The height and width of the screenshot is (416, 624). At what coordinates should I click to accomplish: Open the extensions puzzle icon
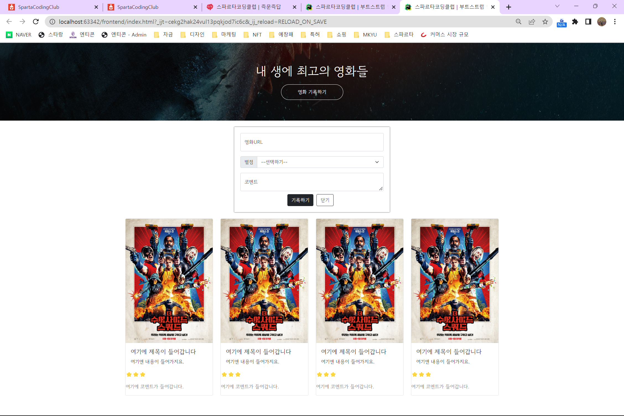click(575, 22)
